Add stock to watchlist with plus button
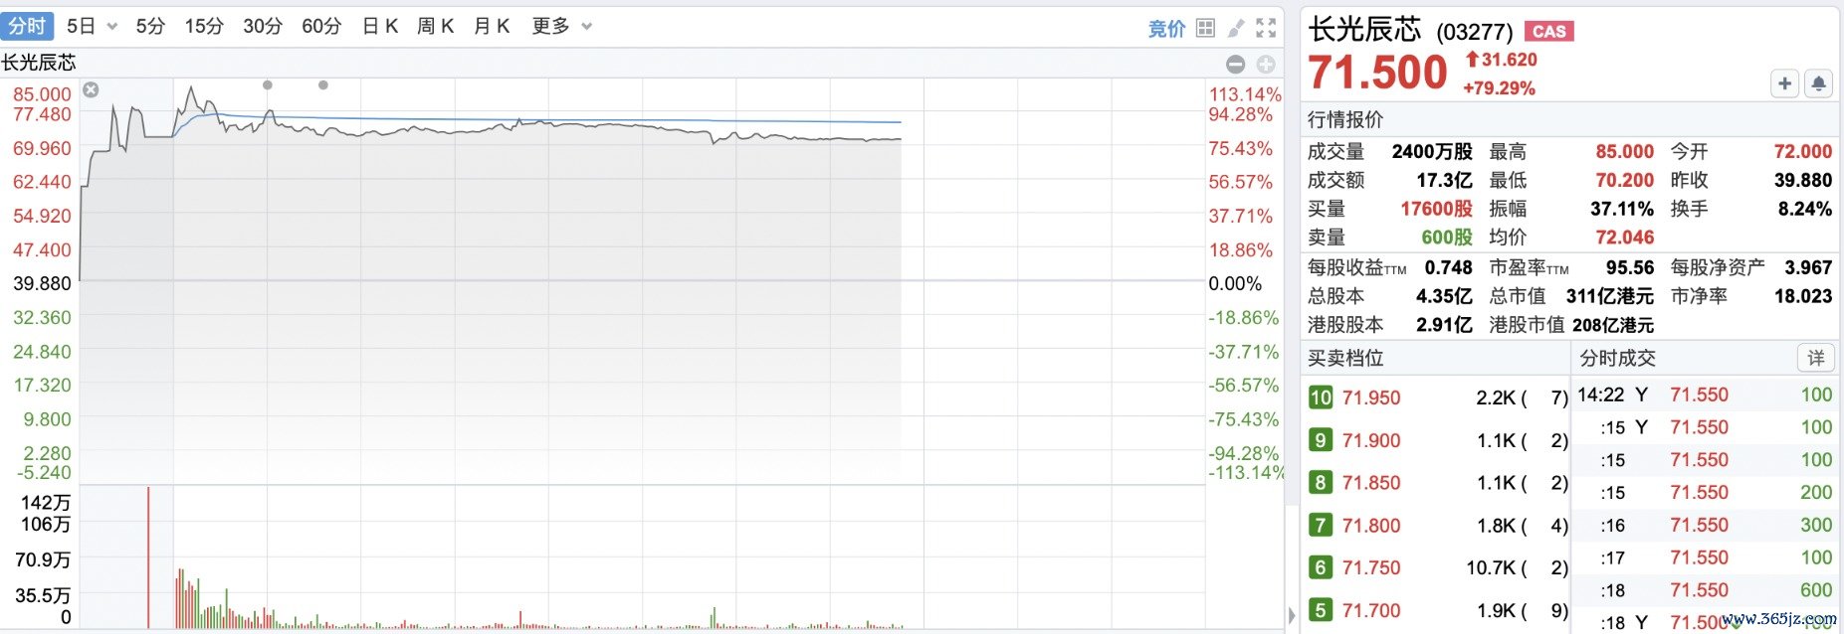1844x634 pixels. tap(1784, 83)
